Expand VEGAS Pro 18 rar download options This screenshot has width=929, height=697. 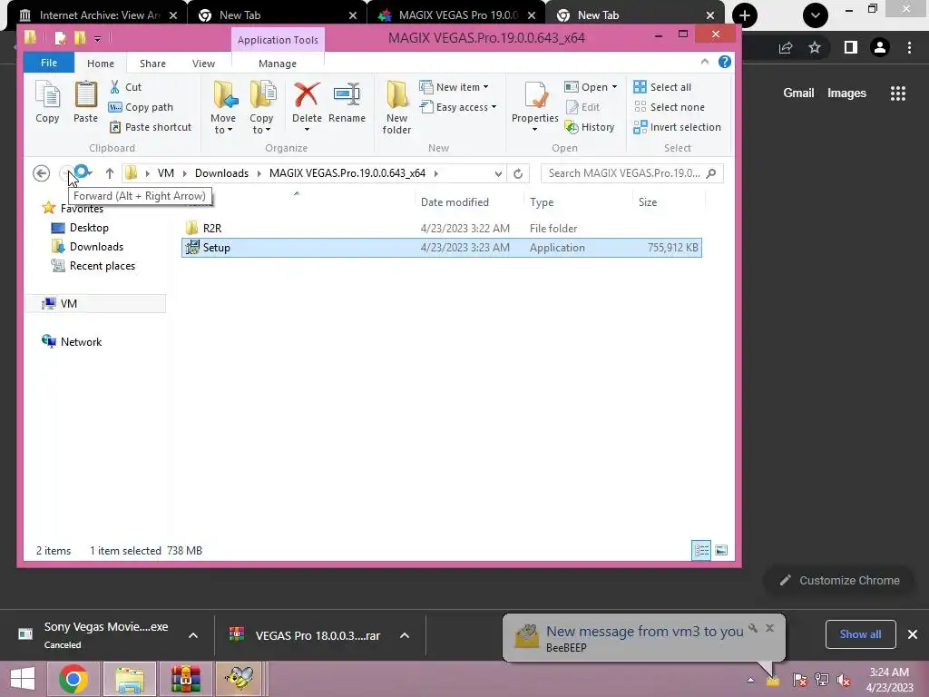click(405, 635)
